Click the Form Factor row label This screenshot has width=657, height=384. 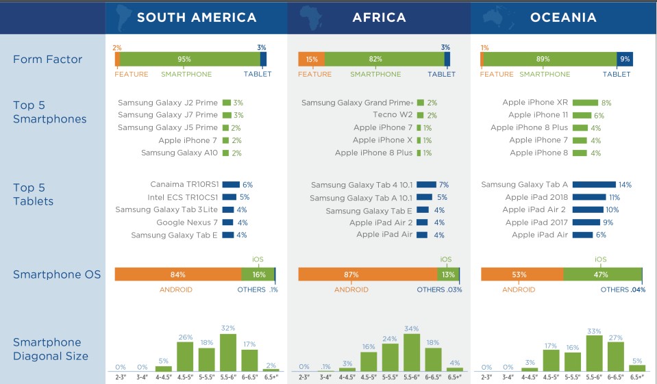click(x=47, y=60)
